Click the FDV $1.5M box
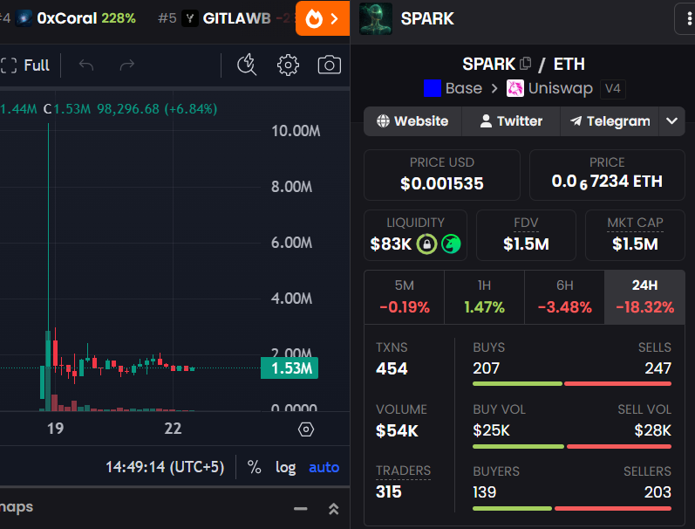Screen dimensions: 695x529 [526, 235]
